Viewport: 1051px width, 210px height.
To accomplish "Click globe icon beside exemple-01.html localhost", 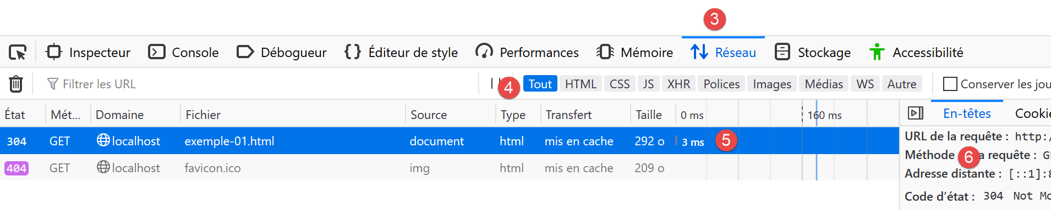I will 103,140.
